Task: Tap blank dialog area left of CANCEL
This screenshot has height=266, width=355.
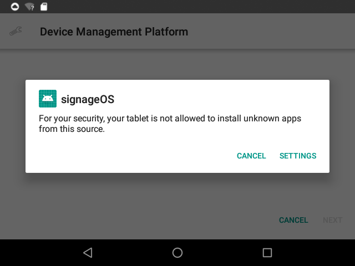Action: [x=128, y=156]
